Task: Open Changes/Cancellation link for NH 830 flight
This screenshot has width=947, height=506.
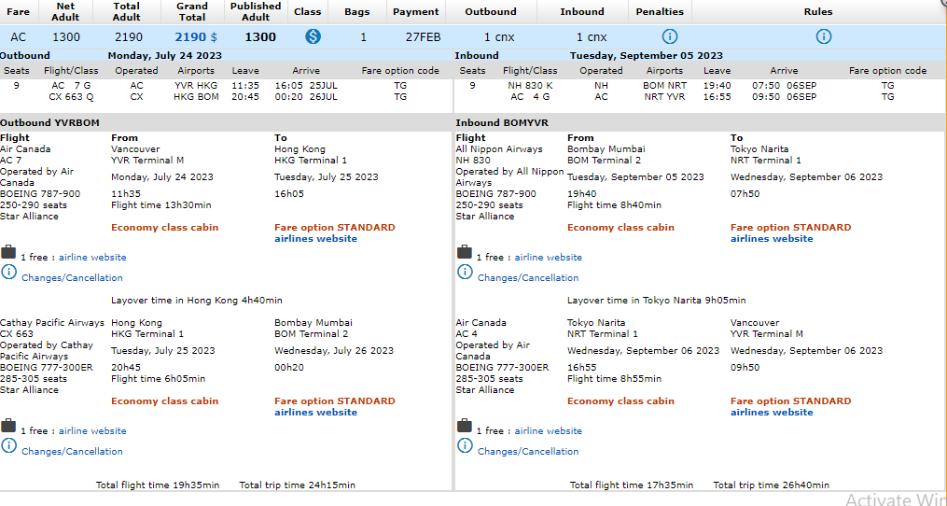Action: tap(528, 278)
